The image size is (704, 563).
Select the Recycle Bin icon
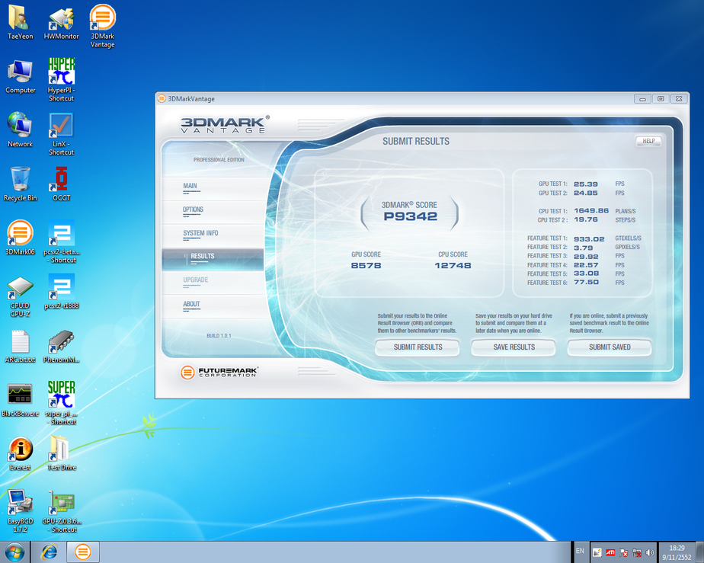coord(21,180)
